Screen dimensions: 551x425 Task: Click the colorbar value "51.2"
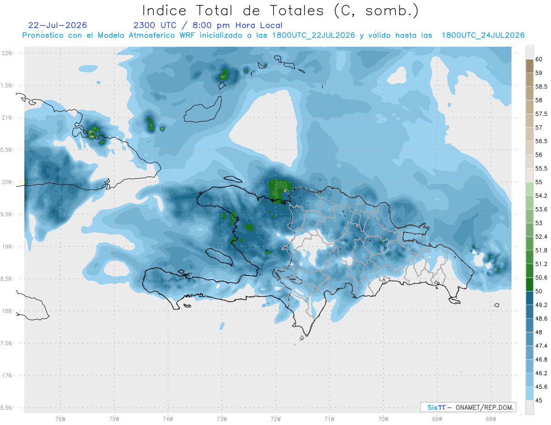[x=541, y=264]
